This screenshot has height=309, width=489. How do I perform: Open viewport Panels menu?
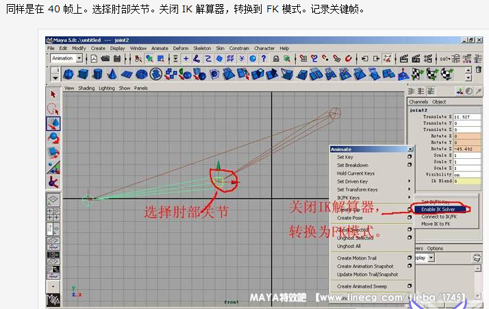(x=141, y=88)
